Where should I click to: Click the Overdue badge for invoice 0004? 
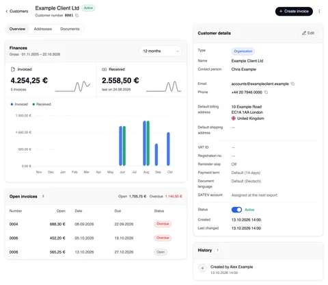tap(163, 224)
